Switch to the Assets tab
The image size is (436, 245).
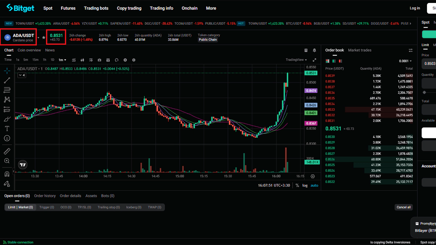91,196
